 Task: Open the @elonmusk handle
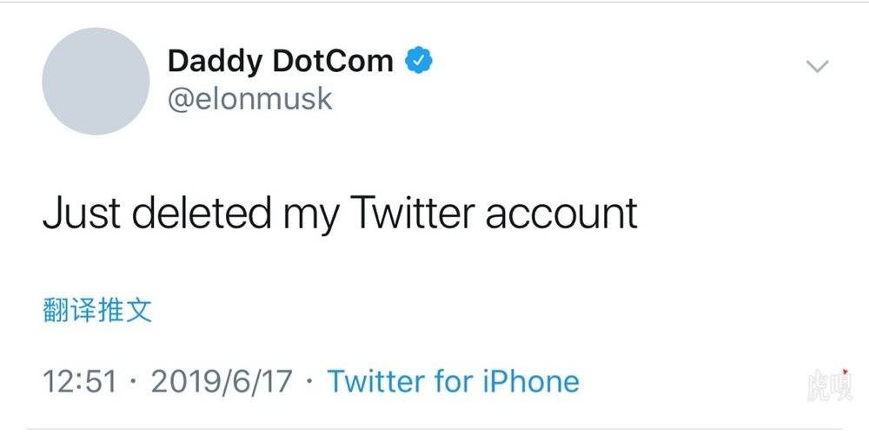coord(250,99)
